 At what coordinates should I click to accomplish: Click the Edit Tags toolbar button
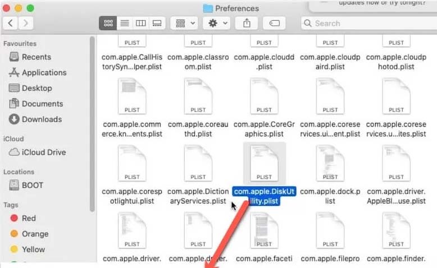275,23
